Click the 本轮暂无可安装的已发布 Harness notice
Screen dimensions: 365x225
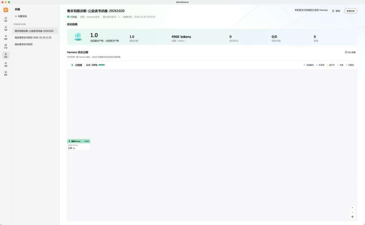click(x=311, y=10)
